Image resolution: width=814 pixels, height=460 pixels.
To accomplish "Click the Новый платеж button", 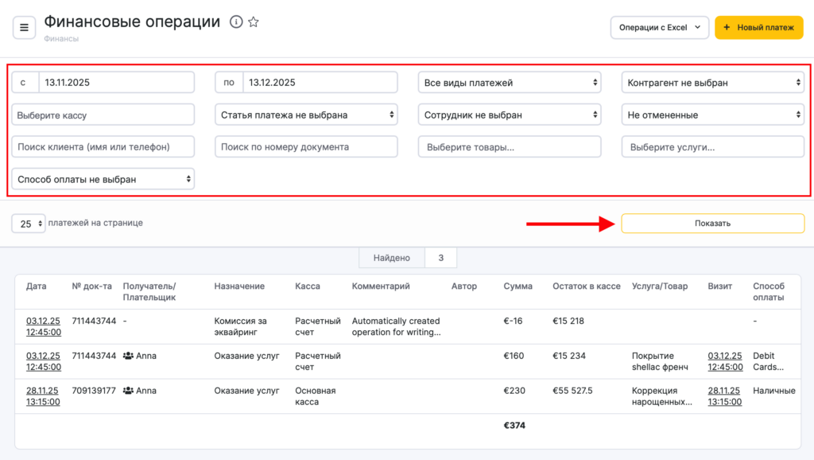I will 758,28.
